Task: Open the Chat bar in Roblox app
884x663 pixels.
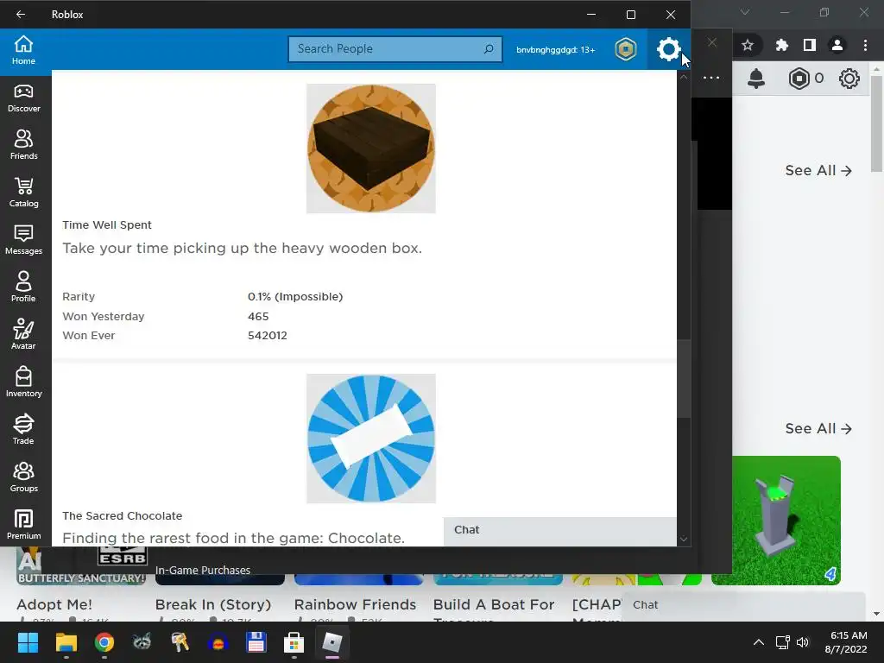Action: [559, 531]
